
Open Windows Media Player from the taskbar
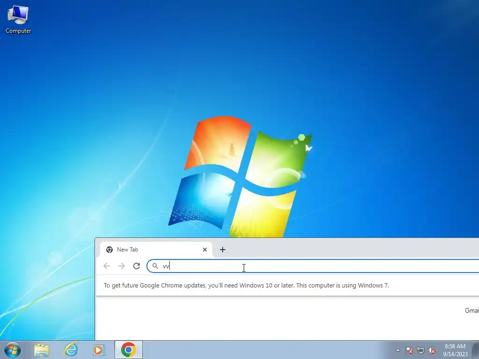(99, 350)
